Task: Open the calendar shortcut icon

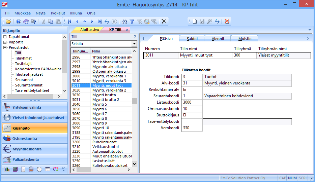Action: 48,169
